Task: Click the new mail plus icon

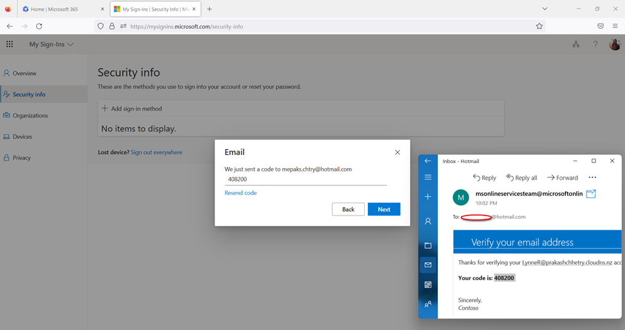Action: (428, 196)
